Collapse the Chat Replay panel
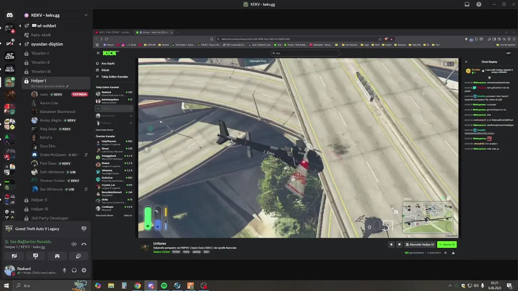 pos(466,62)
